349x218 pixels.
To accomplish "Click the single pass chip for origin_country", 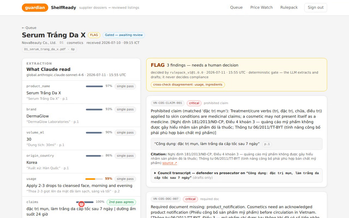I will (125, 156).
